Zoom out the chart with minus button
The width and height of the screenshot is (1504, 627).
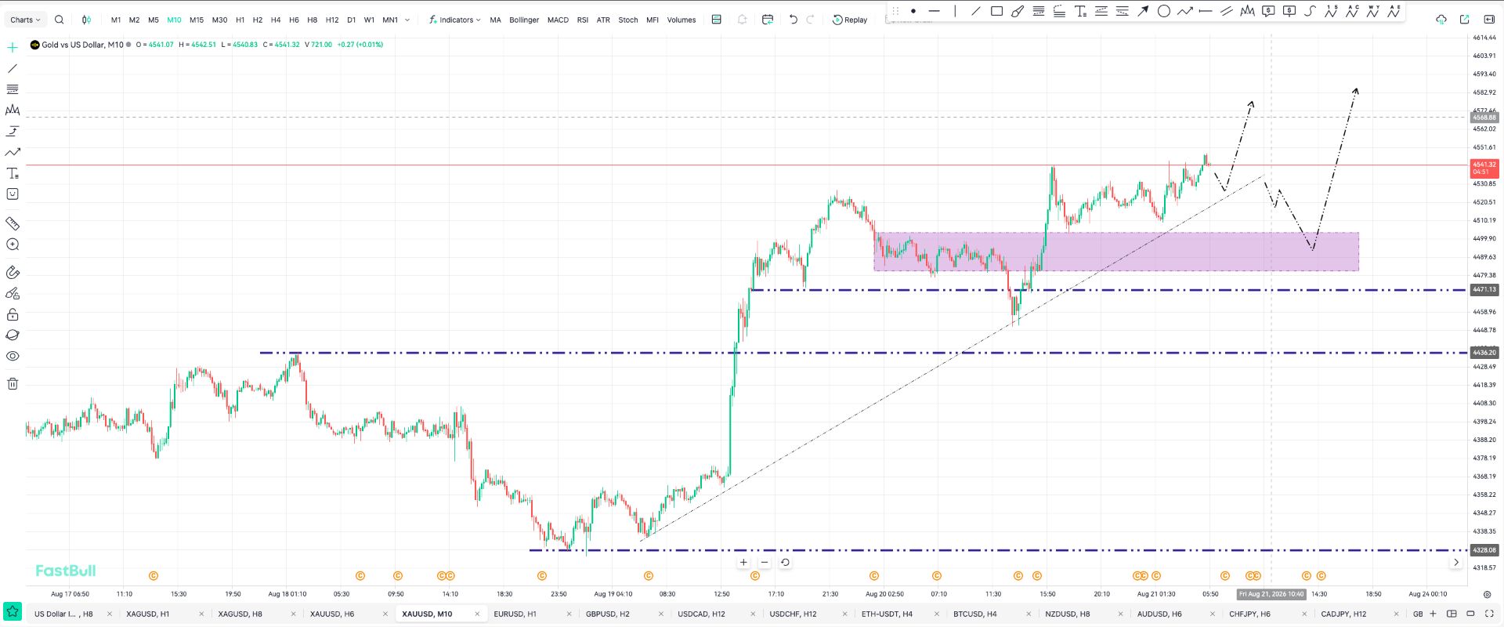(765, 562)
